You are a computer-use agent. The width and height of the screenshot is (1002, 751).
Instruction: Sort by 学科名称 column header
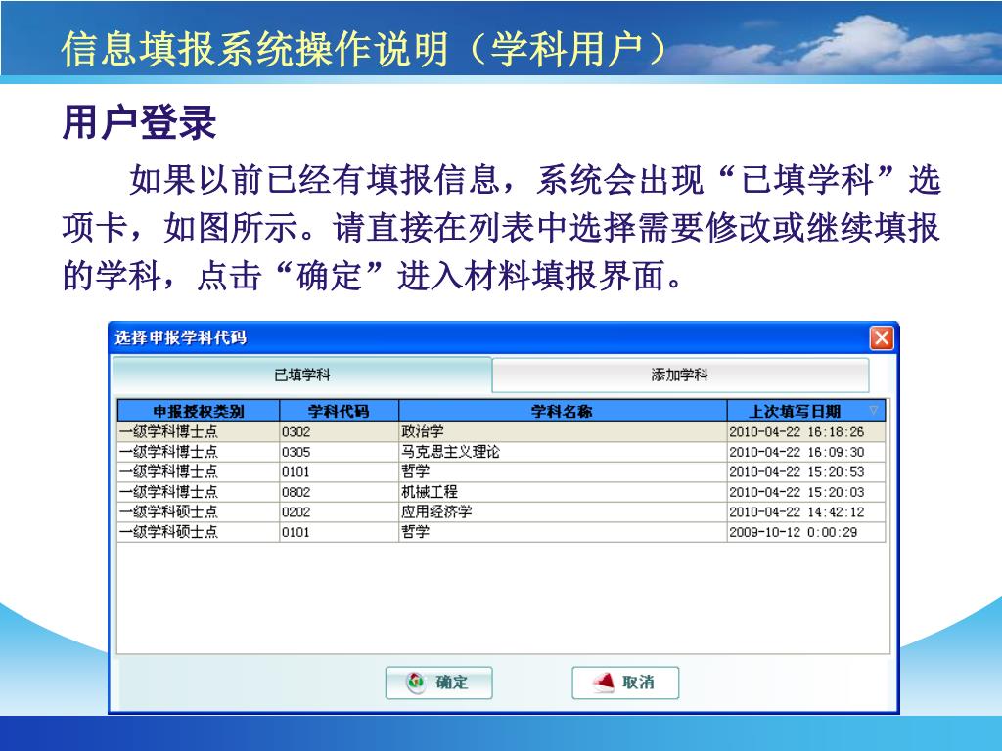(563, 411)
